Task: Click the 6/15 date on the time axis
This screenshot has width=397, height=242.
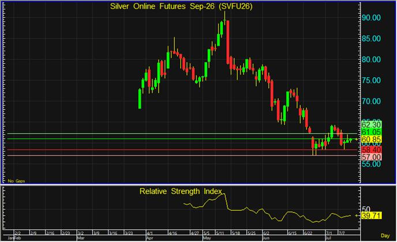Action: (292, 233)
